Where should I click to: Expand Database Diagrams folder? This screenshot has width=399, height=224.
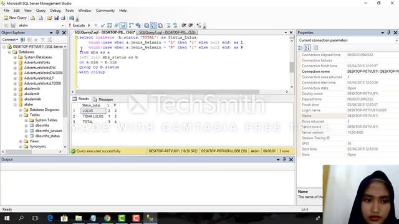pyautogui.click(x=21, y=110)
